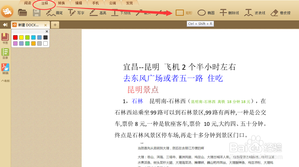Select the 高亮 highlight tool

(x=98, y=13)
